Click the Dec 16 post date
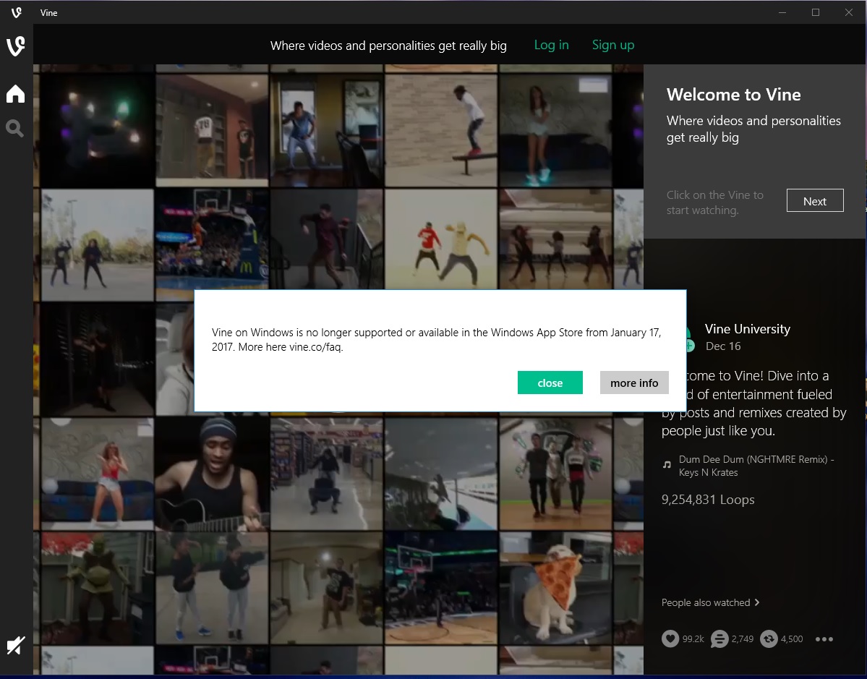Viewport: 867px width, 679px height. click(x=723, y=346)
